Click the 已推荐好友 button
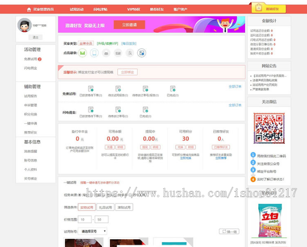The height and width of the screenshot is (247, 307). [221, 147]
